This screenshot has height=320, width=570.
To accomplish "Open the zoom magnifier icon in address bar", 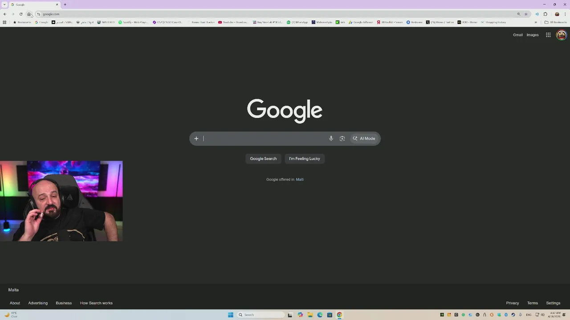I will tap(519, 14).
